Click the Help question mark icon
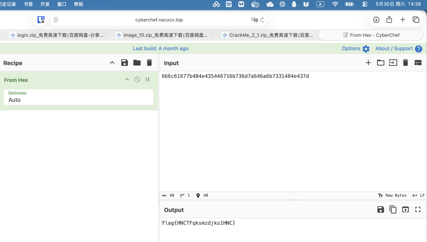The image size is (427, 242). point(419,49)
